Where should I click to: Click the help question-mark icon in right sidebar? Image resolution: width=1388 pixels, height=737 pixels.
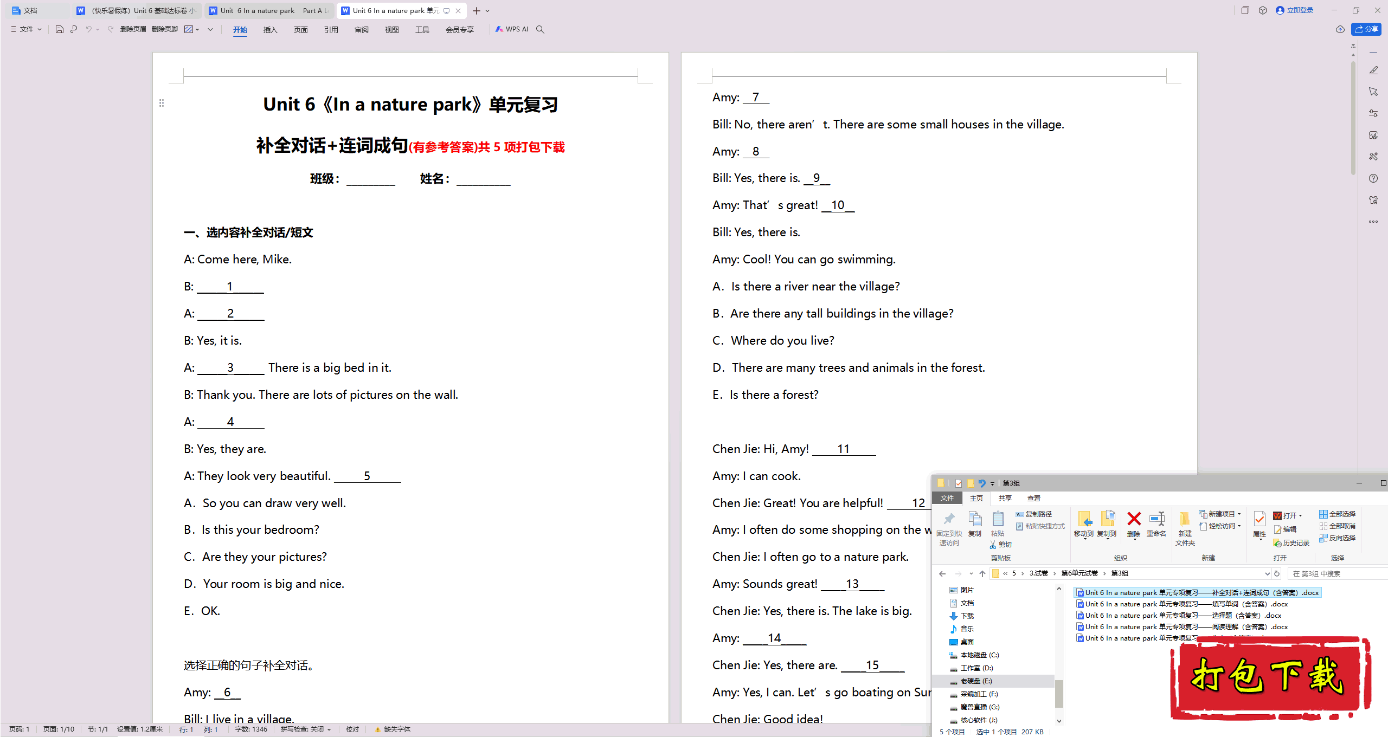click(1373, 178)
